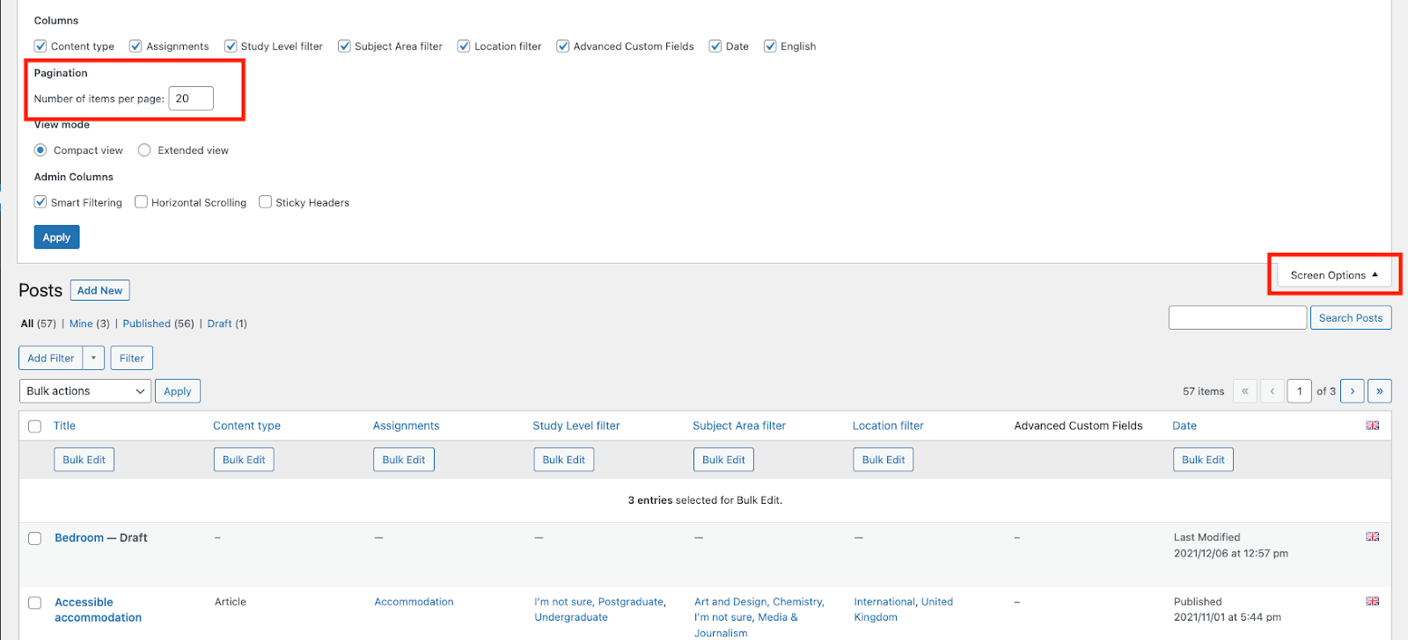Tick the select-all checkbox in the table header

(35, 426)
